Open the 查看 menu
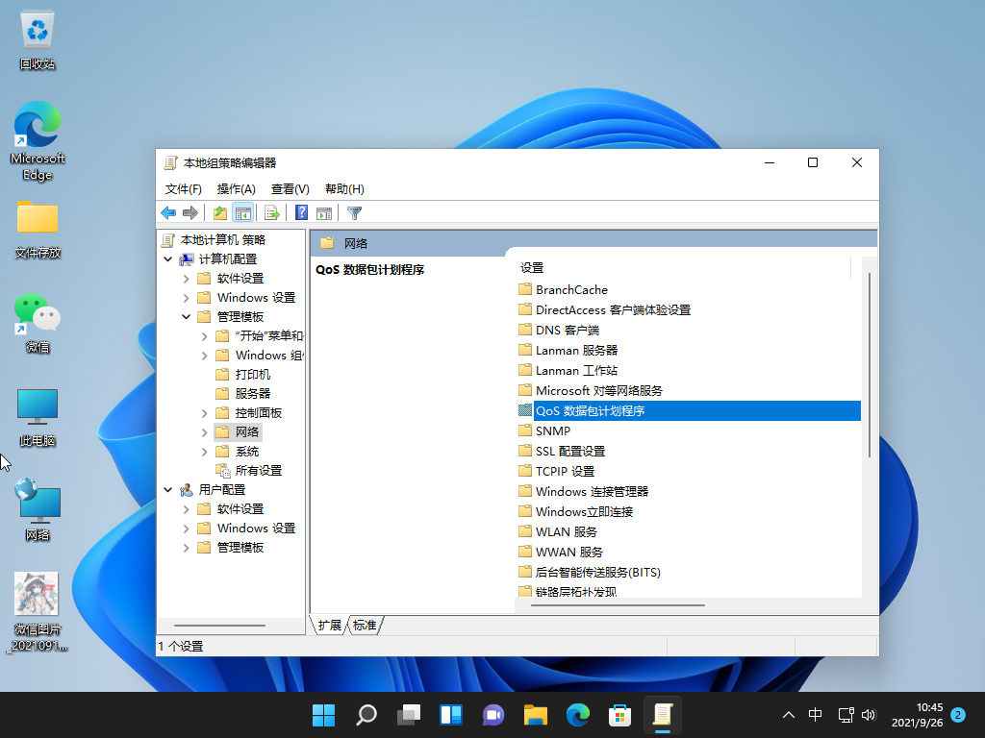The image size is (985, 738). click(x=288, y=188)
